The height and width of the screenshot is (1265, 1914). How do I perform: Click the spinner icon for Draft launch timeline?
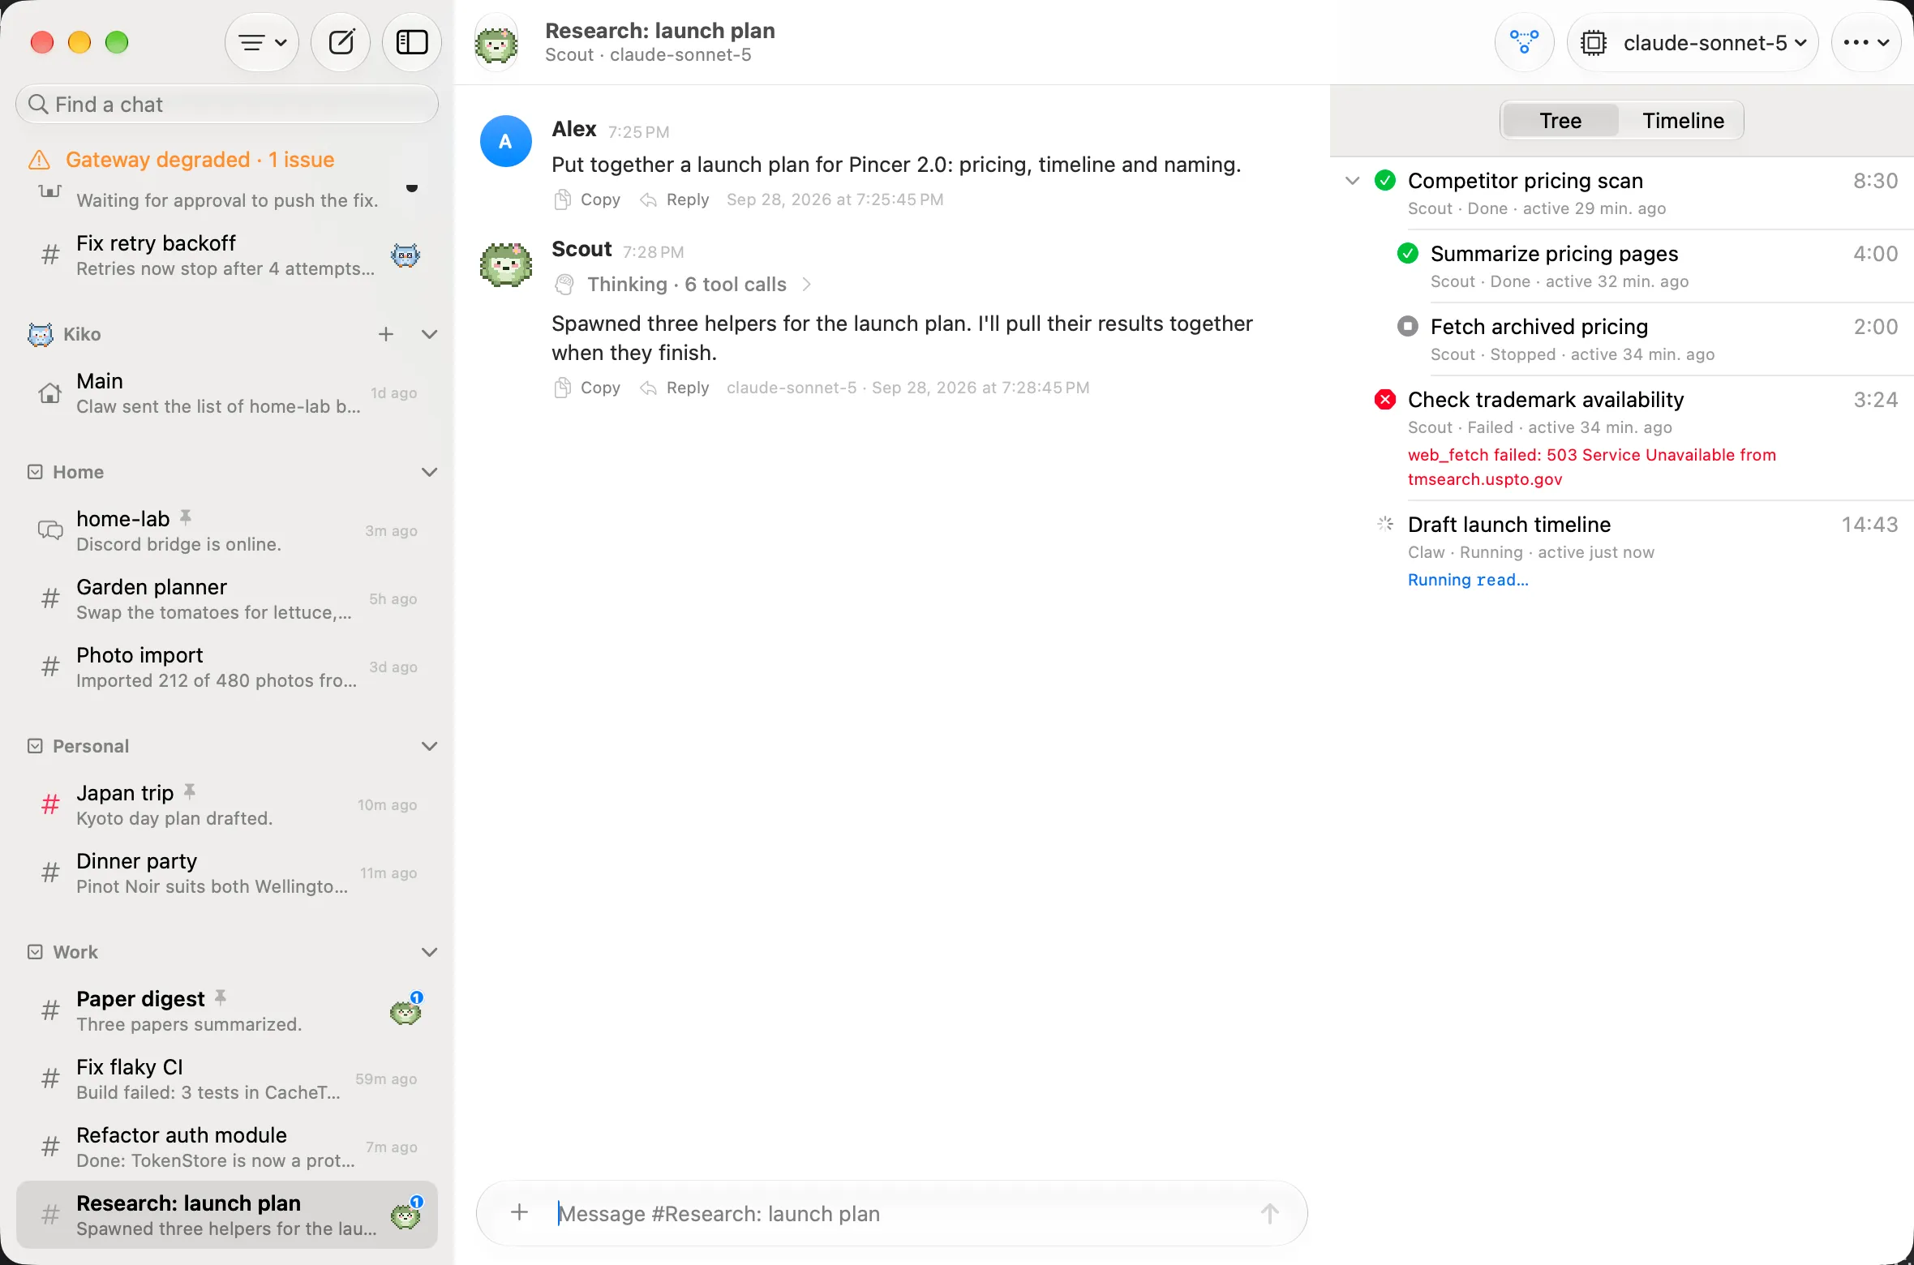pyautogui.click(x=1385, y=524)
